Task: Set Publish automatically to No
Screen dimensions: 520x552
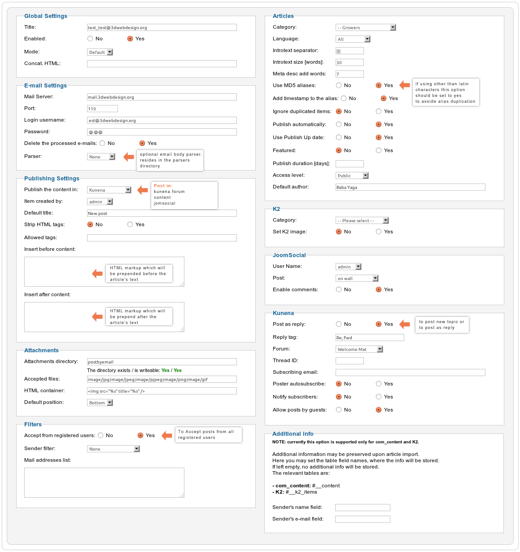Action: (x=339, y=124)
